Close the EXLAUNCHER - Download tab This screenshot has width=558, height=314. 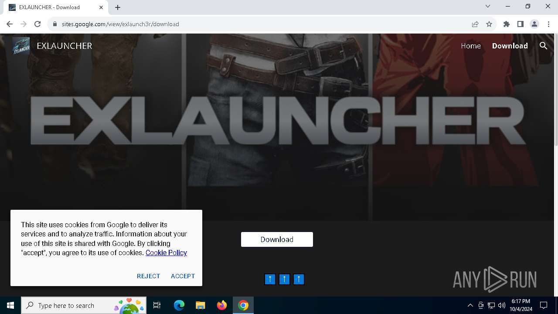tap(102, 7)
